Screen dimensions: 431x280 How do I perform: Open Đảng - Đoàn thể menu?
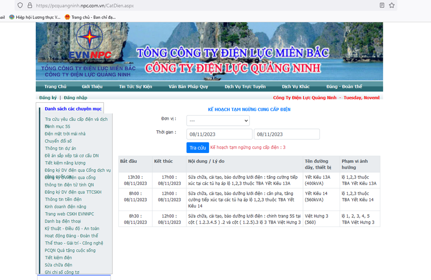pyautogui.click(x=344, y=87)
